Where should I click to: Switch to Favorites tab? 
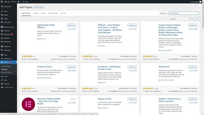pyautogui.click(x=63, y=13)
